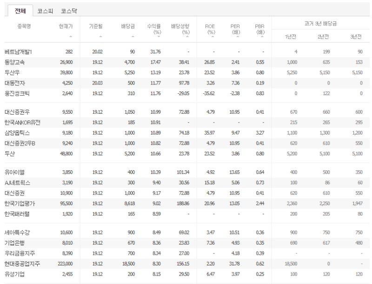Open stock 현대중공업지주
Screen dimensions: 372x284
(x=22, y=264)
